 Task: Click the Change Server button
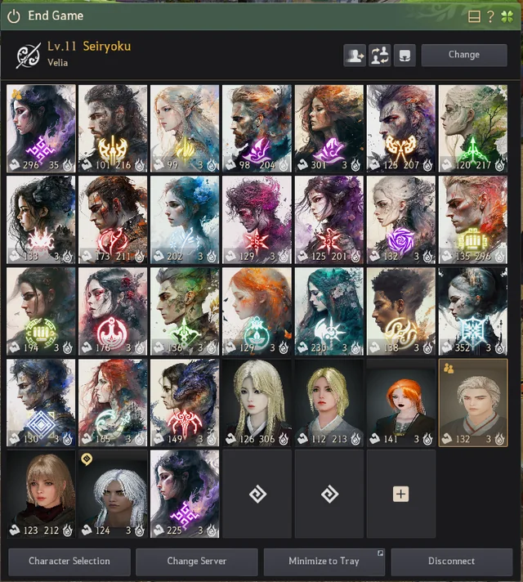tap(197, 561)
